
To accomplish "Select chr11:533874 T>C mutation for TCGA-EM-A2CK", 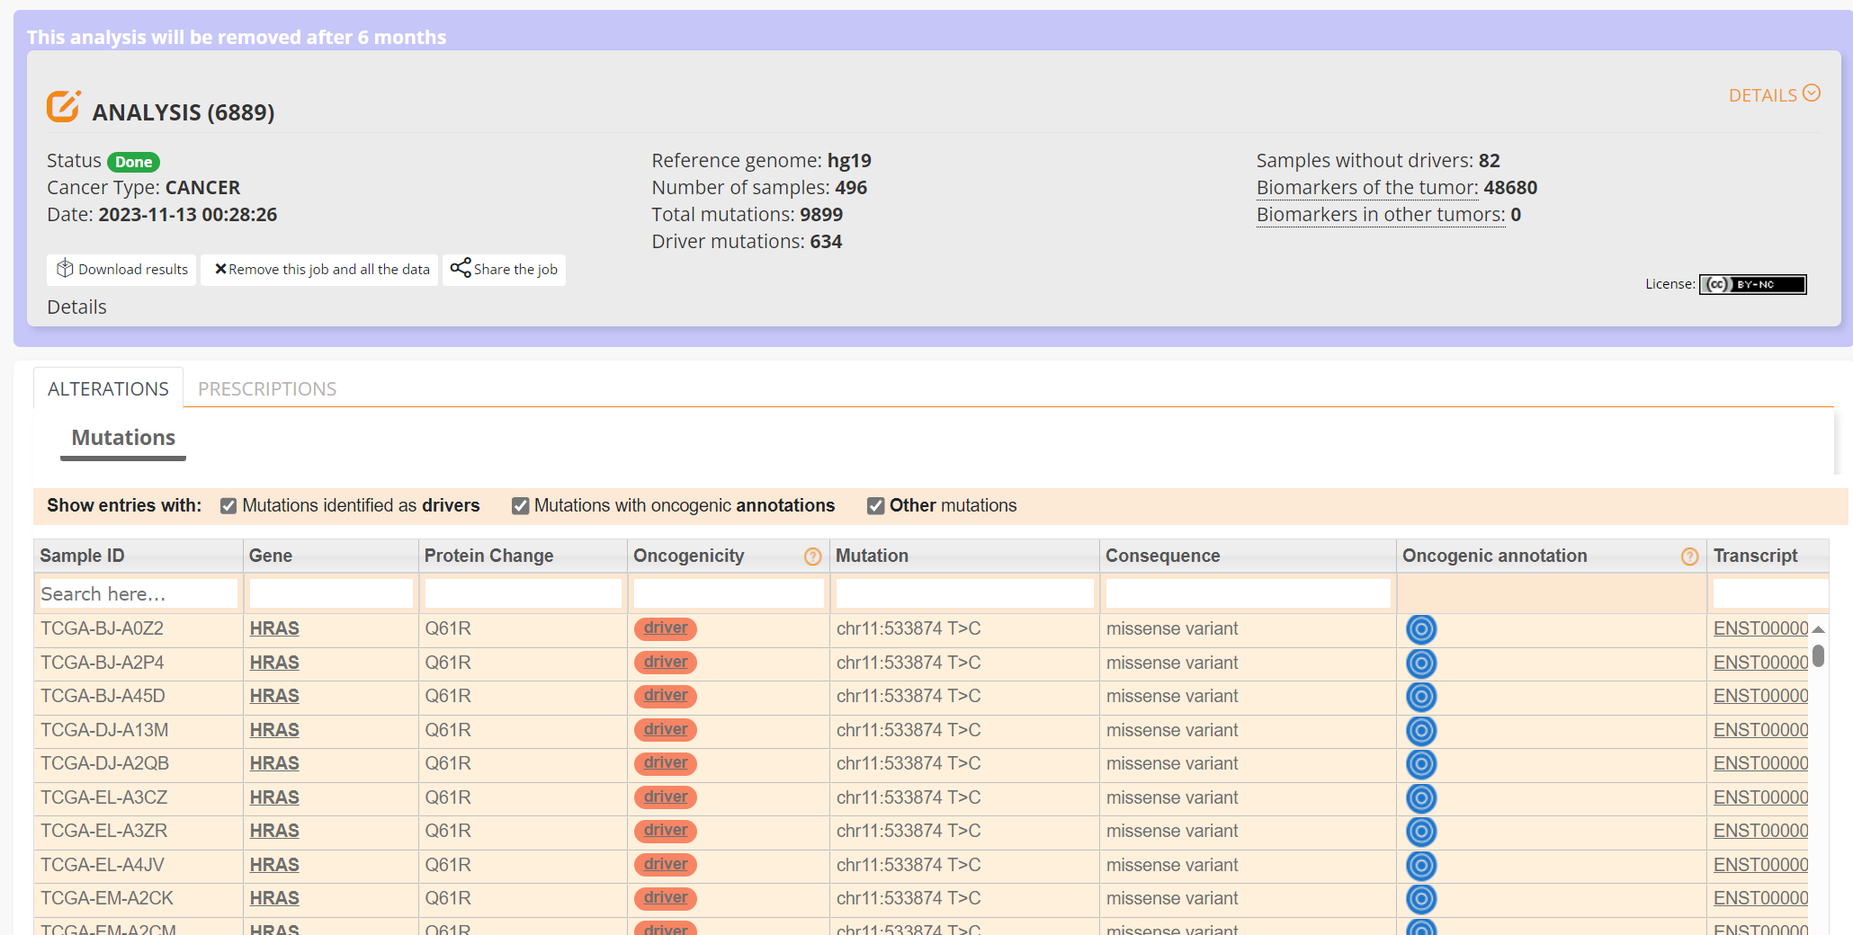I will click(964, 898).
